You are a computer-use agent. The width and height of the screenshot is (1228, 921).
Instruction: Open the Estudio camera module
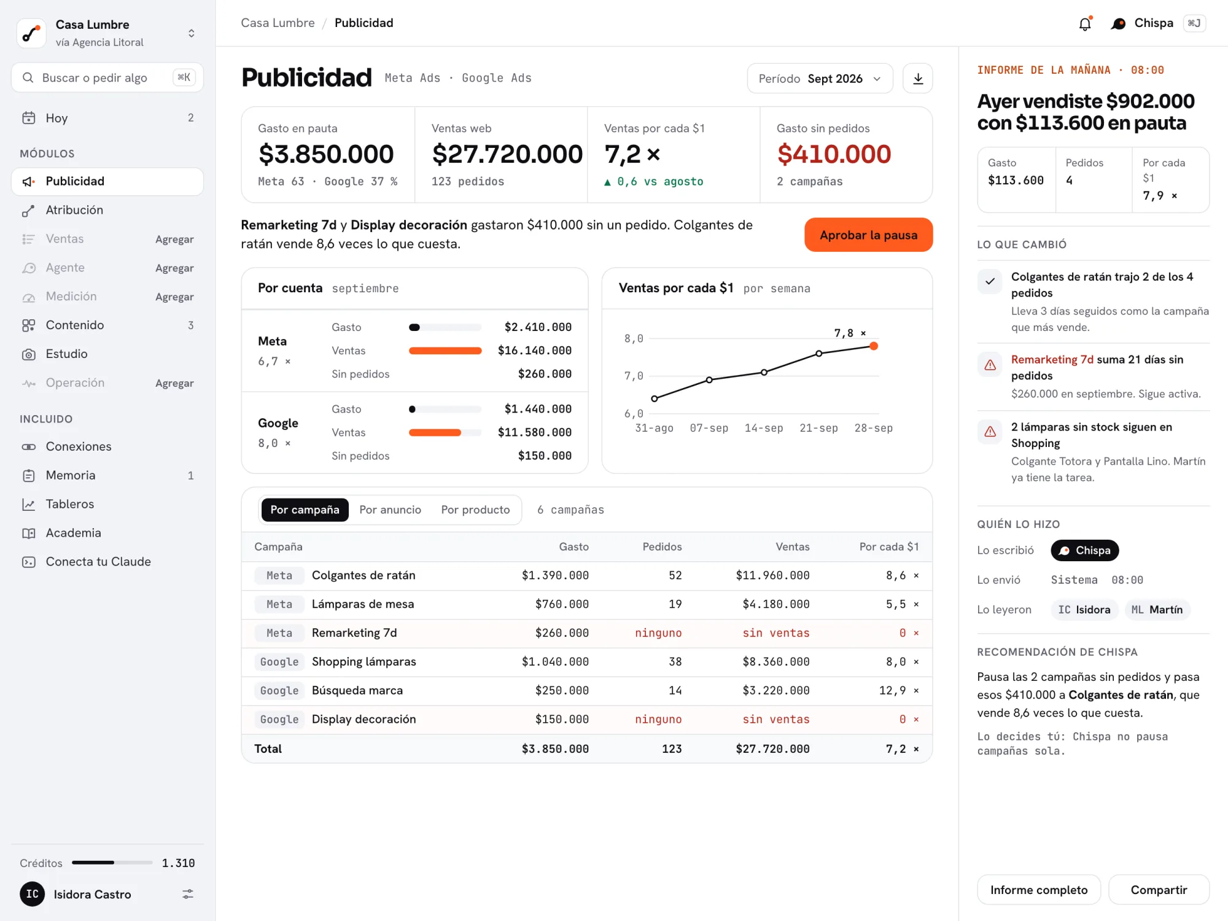coord(107,354)
